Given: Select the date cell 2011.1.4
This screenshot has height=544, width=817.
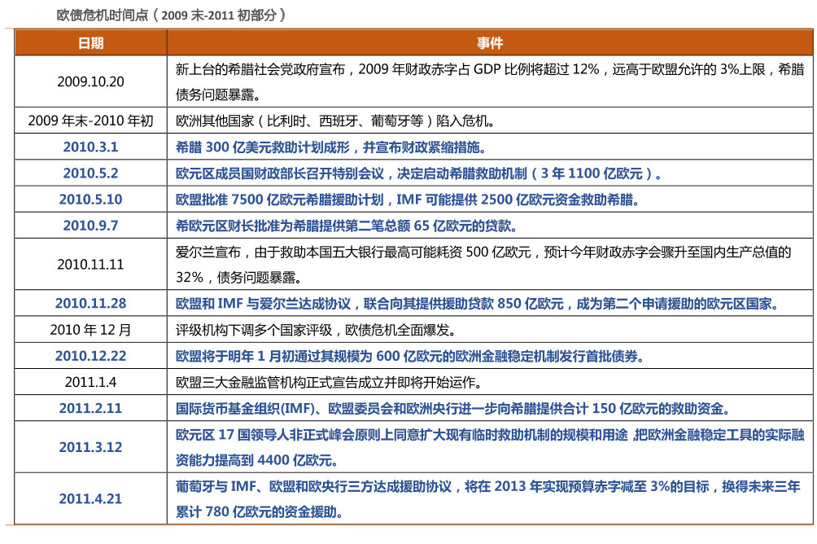Looking at the screenshot, I should (x=90, y=382).
